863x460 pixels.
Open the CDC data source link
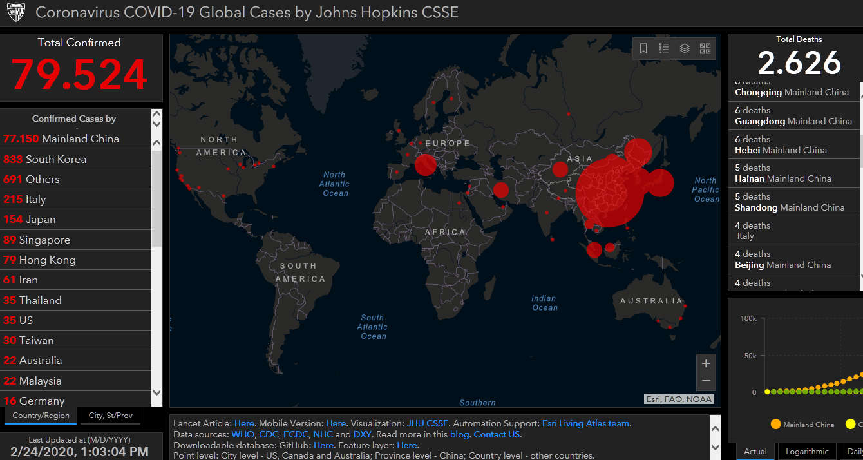269,434
